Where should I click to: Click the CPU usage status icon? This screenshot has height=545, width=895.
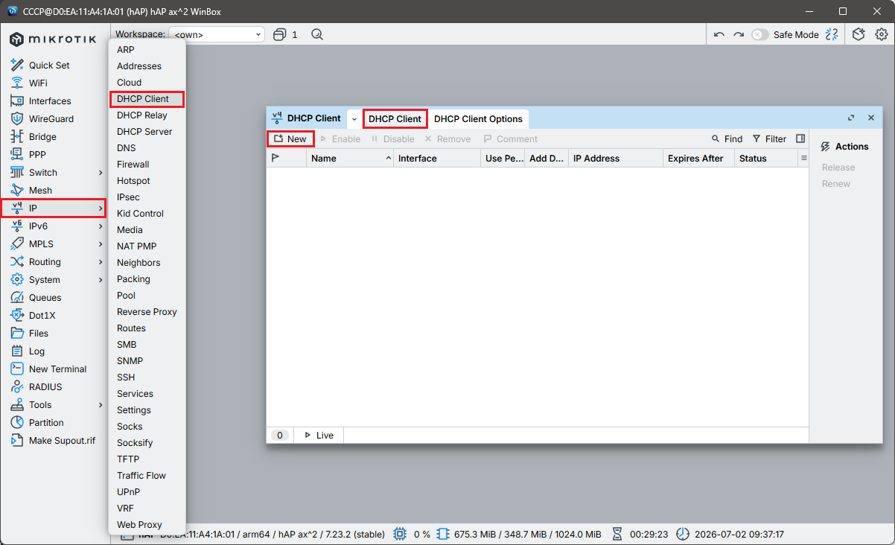pyautogui.click(x=400, y=534)
